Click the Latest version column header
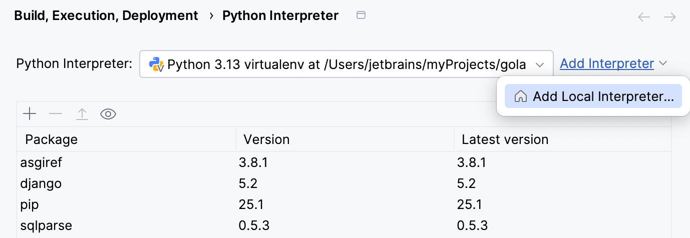This screenshot has height=238, width=690. pyautogui.click(x=505, y=139)
